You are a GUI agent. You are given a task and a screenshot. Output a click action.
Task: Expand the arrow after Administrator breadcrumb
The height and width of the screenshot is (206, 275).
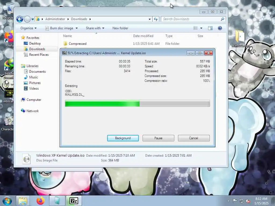point(68,19)
